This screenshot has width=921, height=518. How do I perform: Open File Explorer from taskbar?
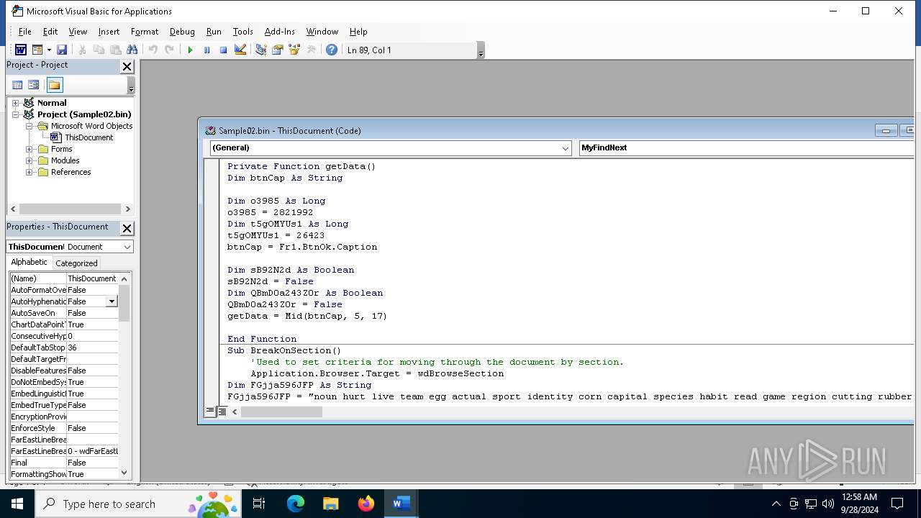click(331, 504)
